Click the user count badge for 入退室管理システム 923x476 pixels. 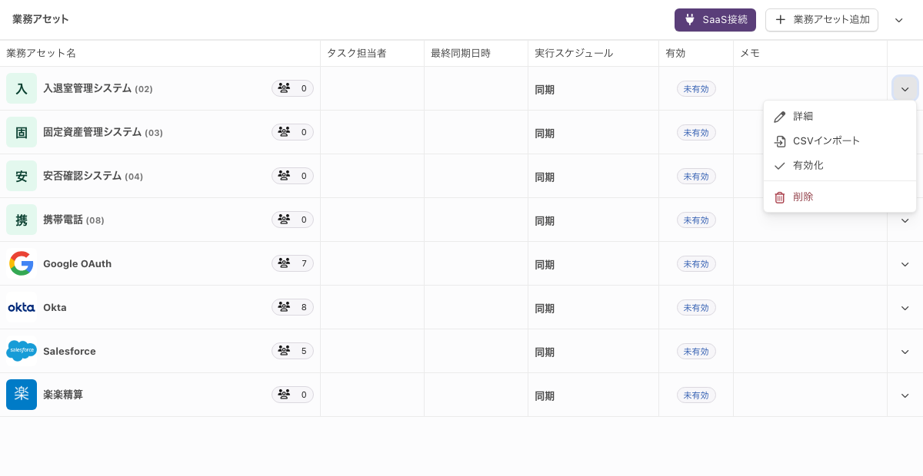(x=292, y=88)
